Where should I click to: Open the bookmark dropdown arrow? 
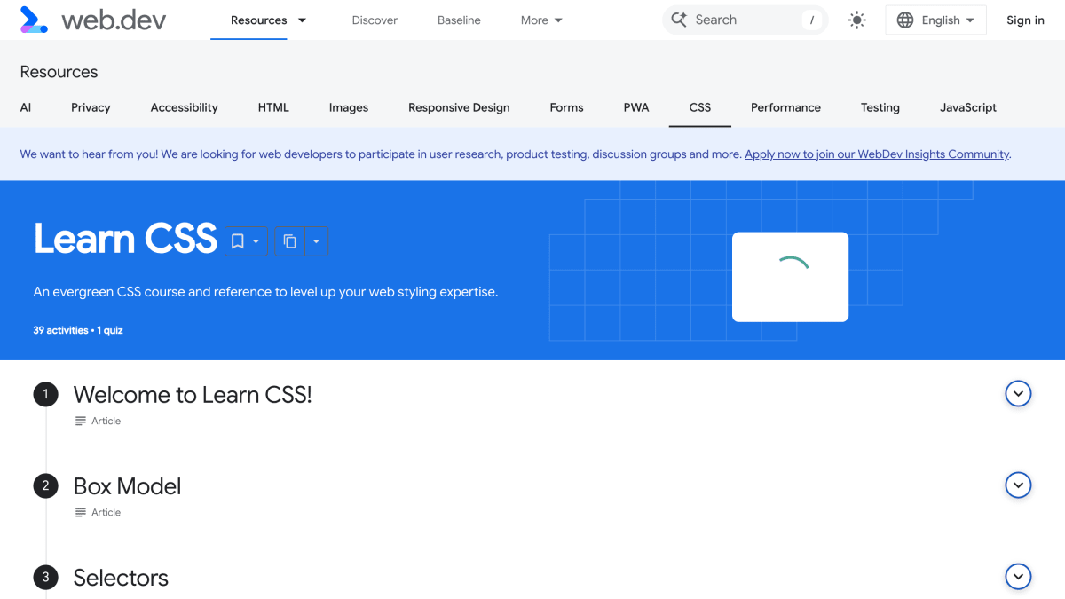point(256,241)
